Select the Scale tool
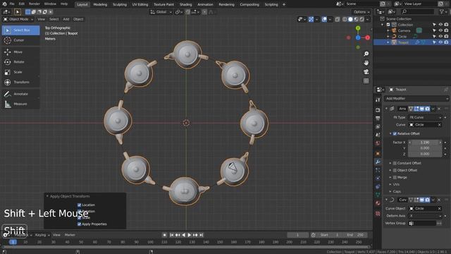This screenshot has height=254, width=451. pos(20,72)
